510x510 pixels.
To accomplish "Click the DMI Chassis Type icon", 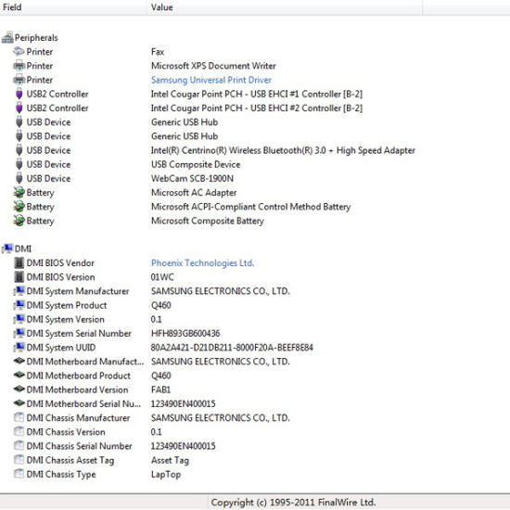I will (x=19, y=474).
